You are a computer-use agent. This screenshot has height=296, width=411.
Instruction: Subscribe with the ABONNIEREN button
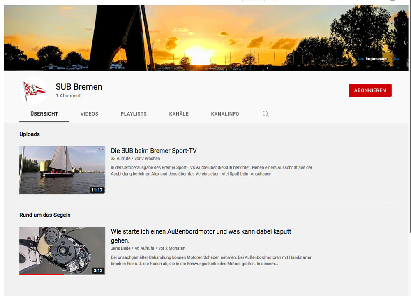pyautogui.click(x=370, y=90)
